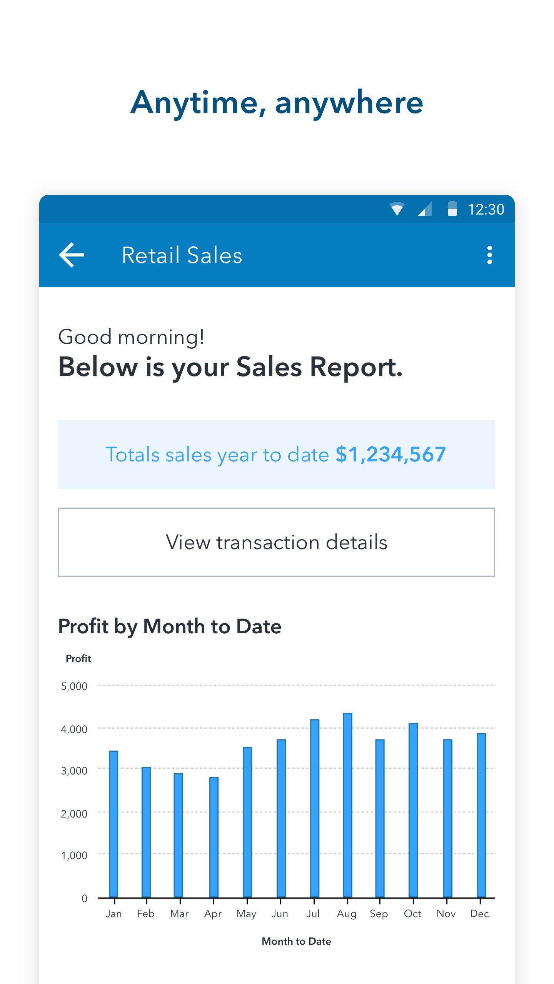The width and height of the screenshot is (554, 984).
Task: Tap the Profit by Month to Date heading
Action: [170, 626]
